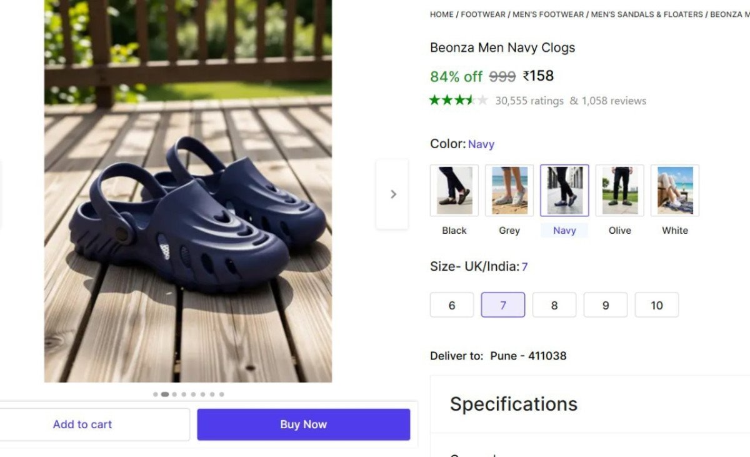Select the Grey color variant
Viewport: 750px width, 457px height.
509,189
